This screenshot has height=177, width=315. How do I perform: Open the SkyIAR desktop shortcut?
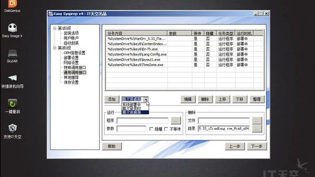12,56
